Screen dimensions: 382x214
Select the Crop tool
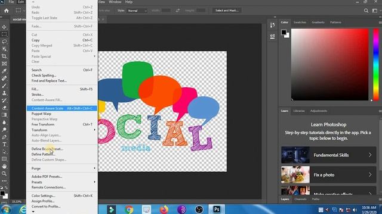coord(4,56)
